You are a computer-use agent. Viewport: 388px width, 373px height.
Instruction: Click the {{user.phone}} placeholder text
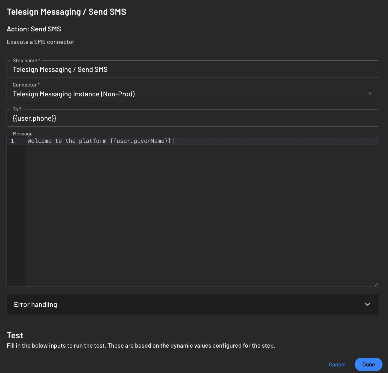tap(34, 118)
